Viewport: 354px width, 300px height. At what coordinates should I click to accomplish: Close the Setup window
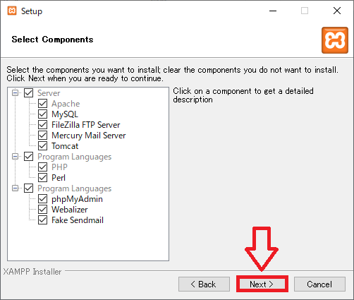(337, 11)
